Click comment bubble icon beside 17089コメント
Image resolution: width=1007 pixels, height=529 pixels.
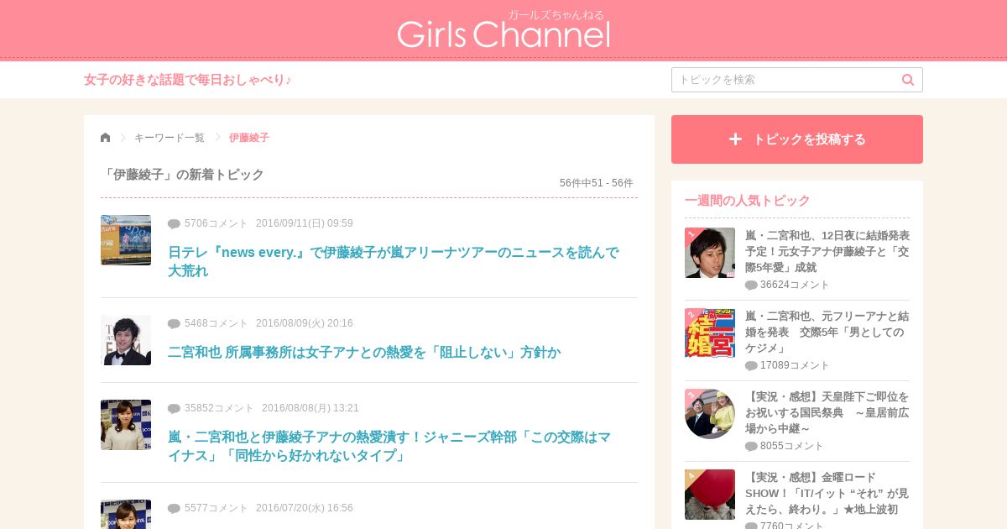tap(751, 365)
